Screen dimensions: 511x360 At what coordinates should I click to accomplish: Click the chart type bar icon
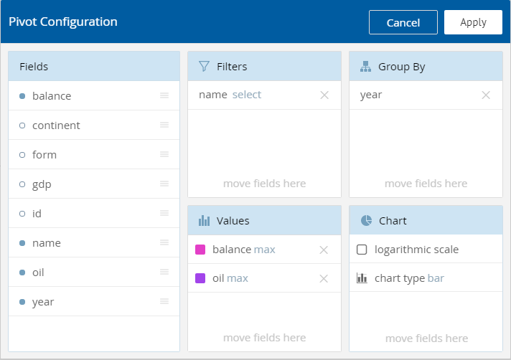pos(362,278)
